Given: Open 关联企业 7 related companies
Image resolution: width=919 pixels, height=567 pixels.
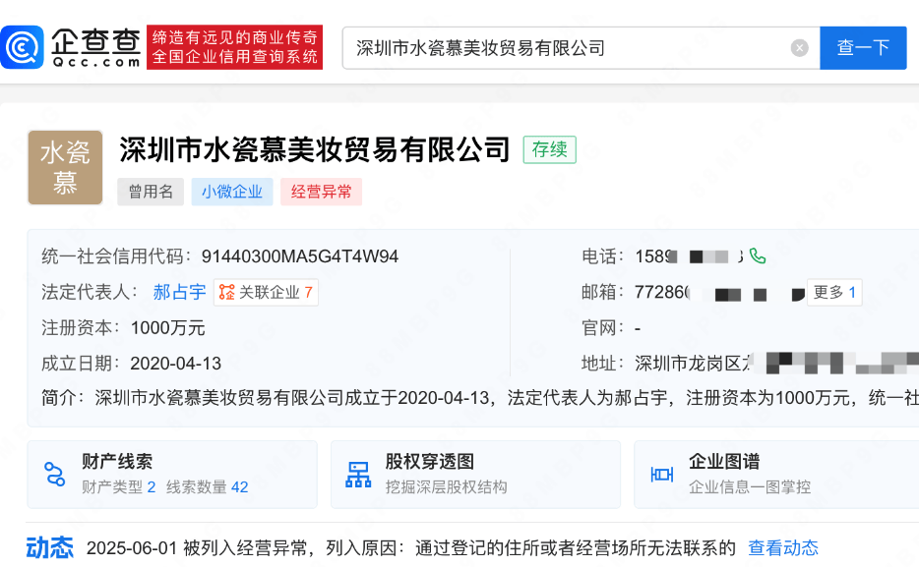Looking at the screenshot, I should [266, 292].
